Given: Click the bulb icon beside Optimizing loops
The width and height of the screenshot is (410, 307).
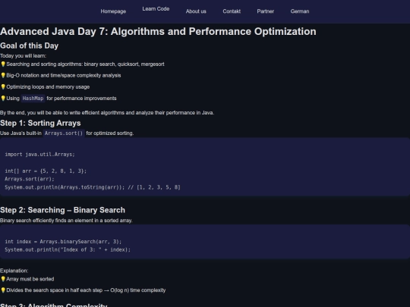Looking at the screenshot, I should pos(3,87).
